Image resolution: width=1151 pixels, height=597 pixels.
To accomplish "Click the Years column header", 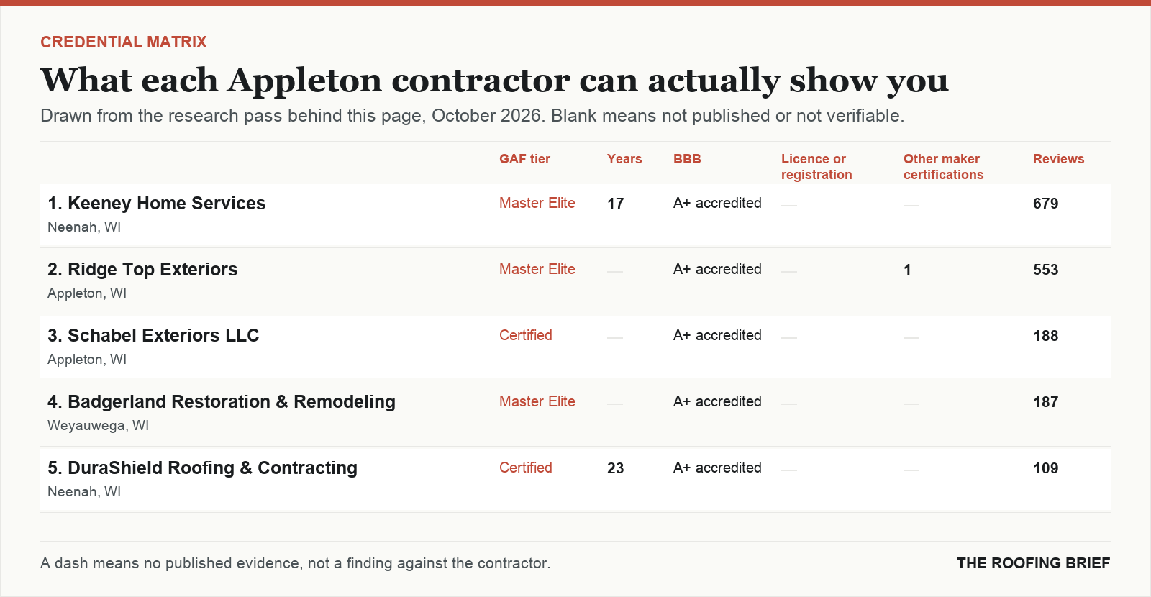I will coord(624,159).
